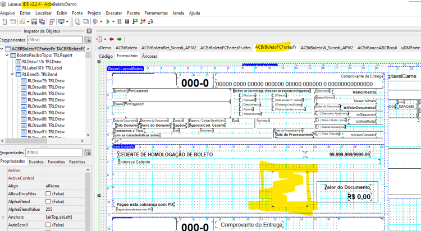
Task: Switch to the Âncoras tab
Action: (149, 56)
